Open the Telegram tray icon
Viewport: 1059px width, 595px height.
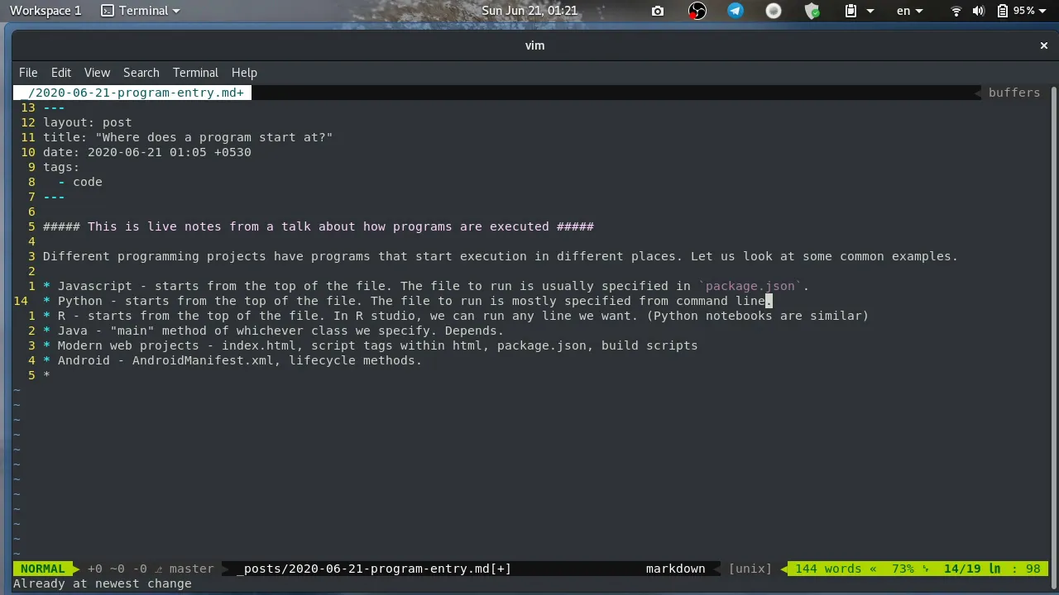coord(736,11)
